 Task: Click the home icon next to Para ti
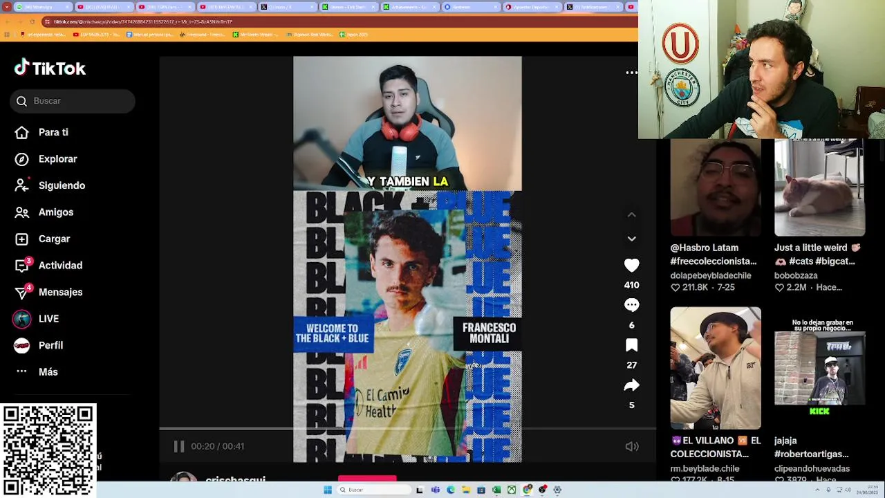[x=22, y=132]
